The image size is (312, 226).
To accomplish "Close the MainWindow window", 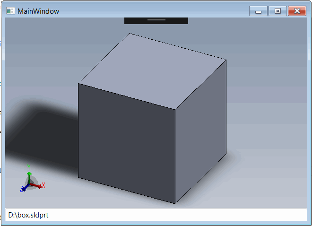I will [297, 11].
